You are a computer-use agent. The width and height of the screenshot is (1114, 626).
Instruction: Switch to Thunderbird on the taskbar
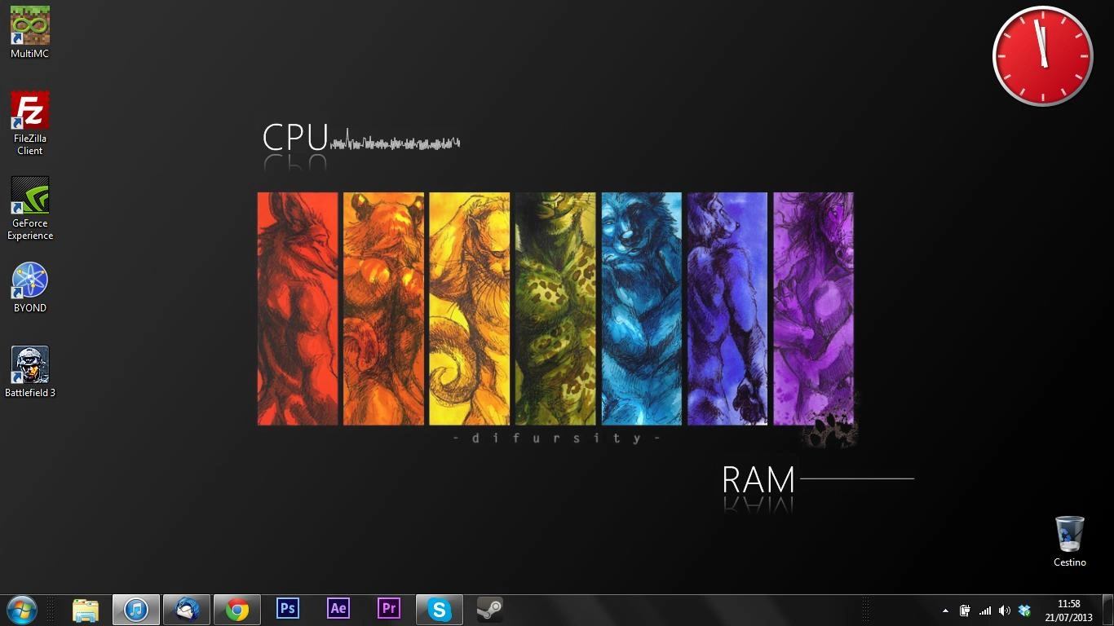pos(187,610)
